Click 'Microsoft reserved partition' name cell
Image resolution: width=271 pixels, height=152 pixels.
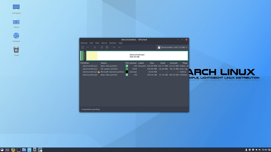click(112, 72)
